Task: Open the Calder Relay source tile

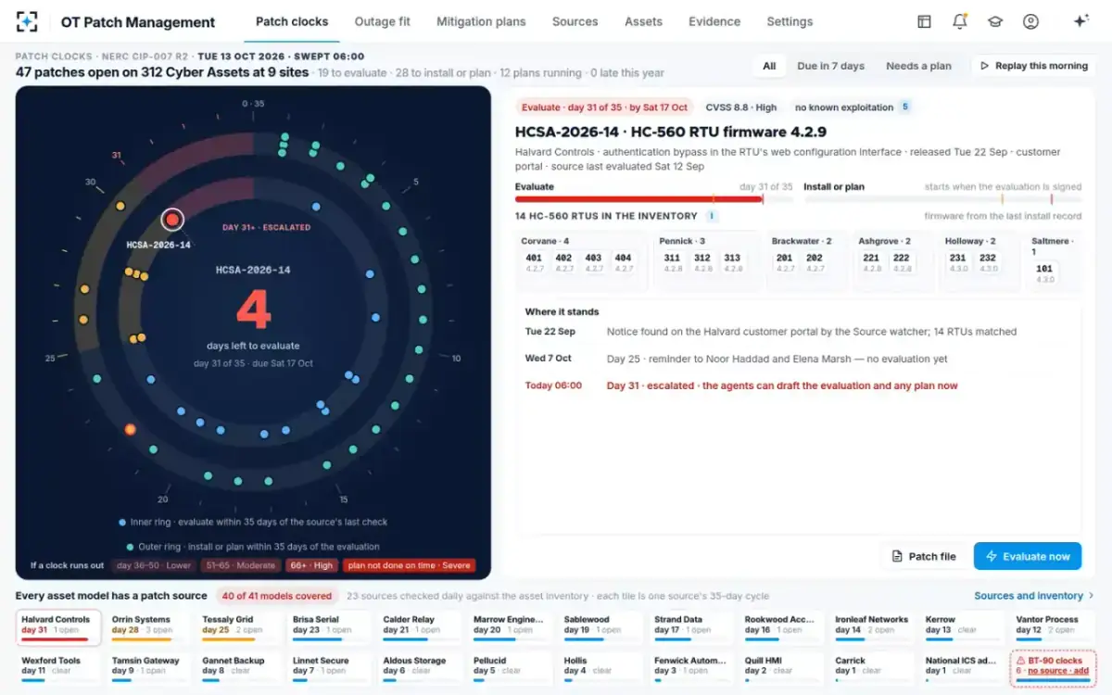Action: 421,626
